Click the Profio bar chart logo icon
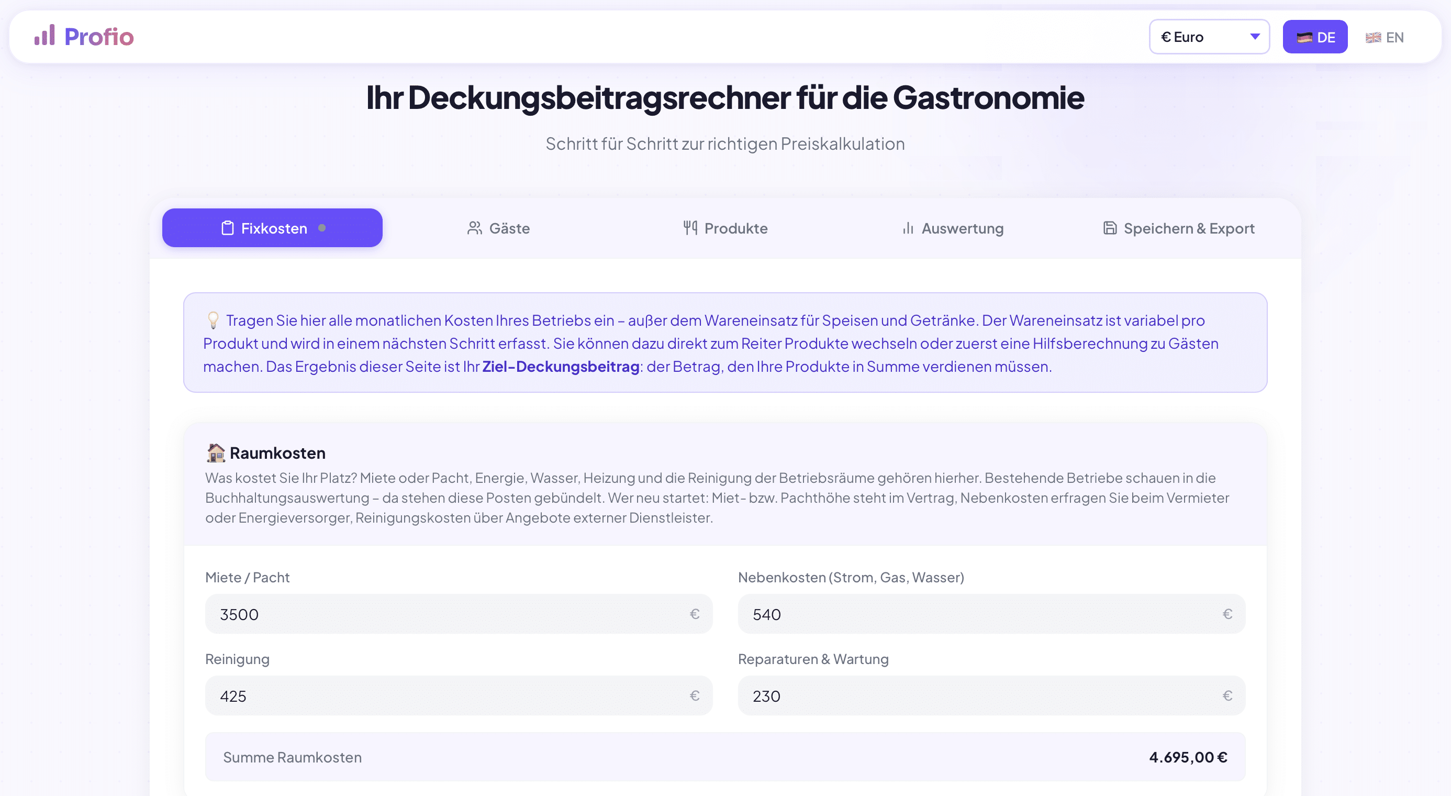The width and height of the screenshot is (1451, 796). (x=44, y=36)
